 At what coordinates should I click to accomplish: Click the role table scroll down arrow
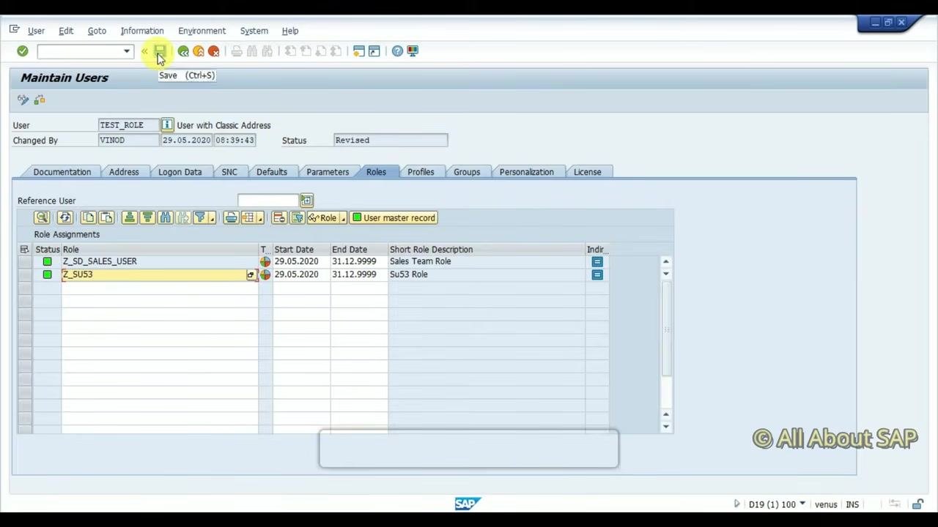[665, 427]
